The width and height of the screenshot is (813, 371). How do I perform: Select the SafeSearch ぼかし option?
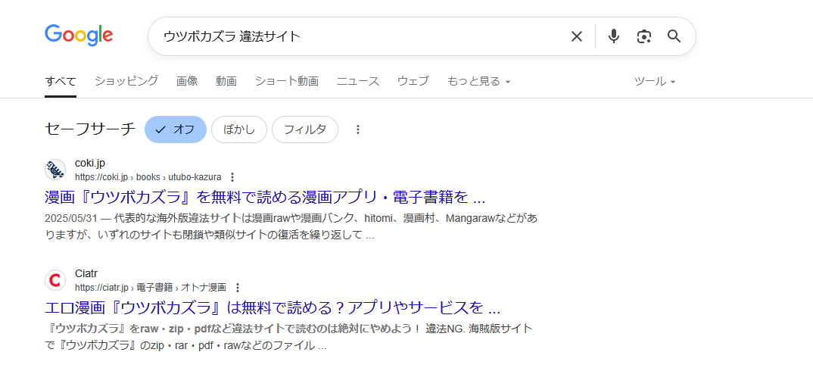[239, 129]
